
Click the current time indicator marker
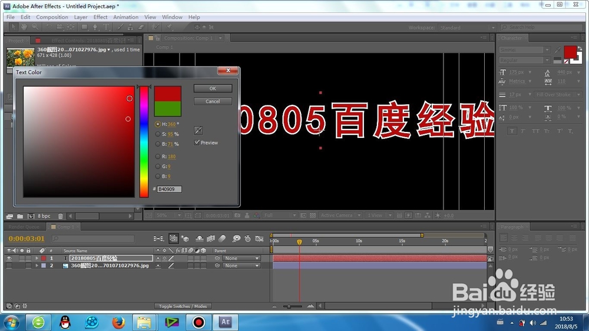click(299, 242)
